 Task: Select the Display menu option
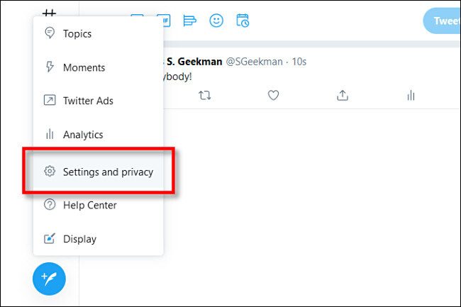click(79, 239)
